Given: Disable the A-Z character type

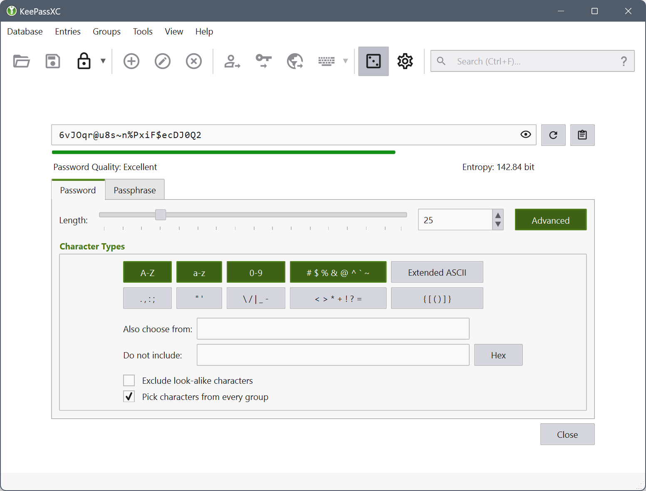Looking at the screenshot, I should [147, 272].
